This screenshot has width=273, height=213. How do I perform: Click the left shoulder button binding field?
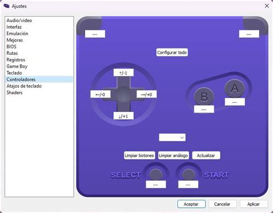click(95, 34)
